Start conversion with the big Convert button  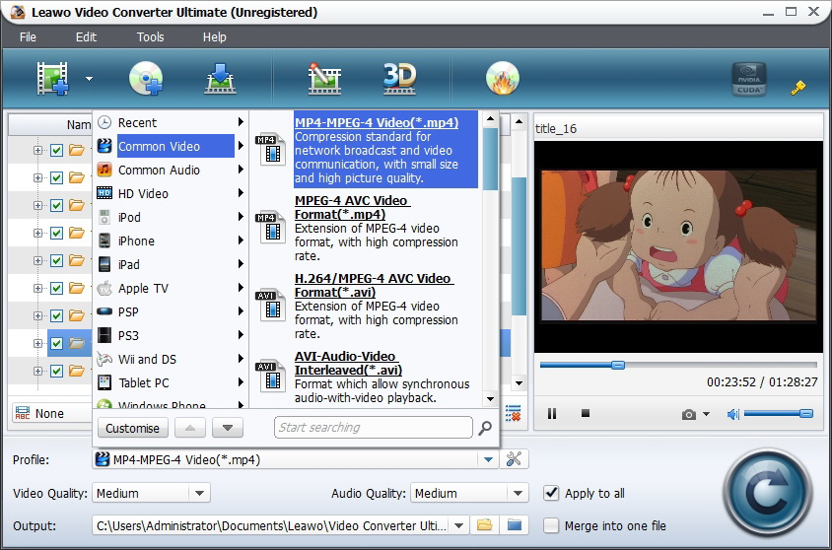point(768,493)
